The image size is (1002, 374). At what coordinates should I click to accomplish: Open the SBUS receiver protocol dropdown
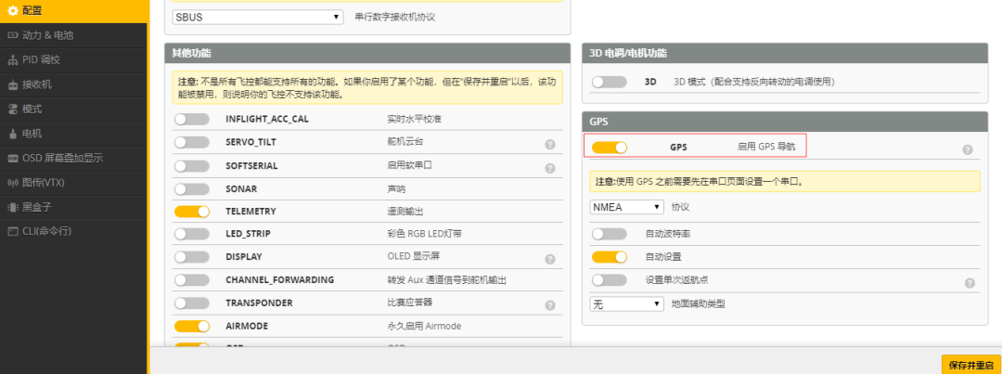[x=258, y=18]
